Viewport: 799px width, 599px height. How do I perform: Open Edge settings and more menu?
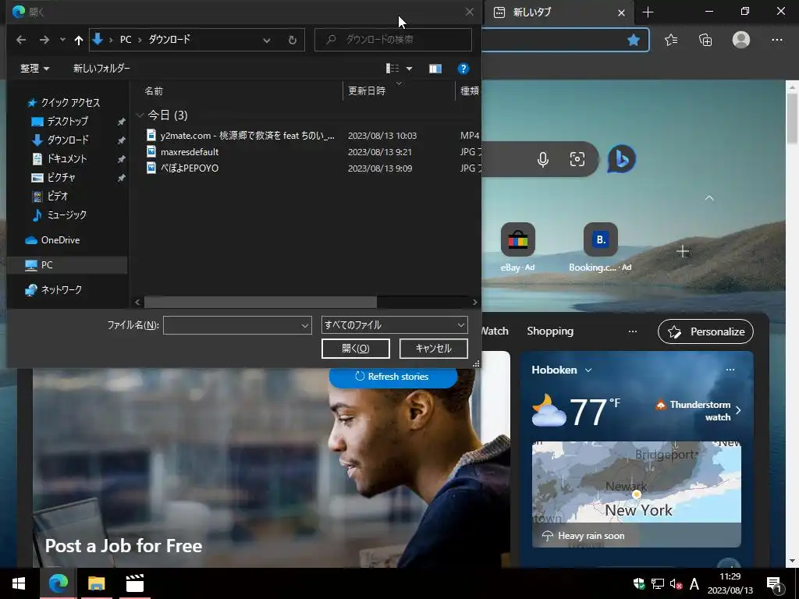pos(776,40)
